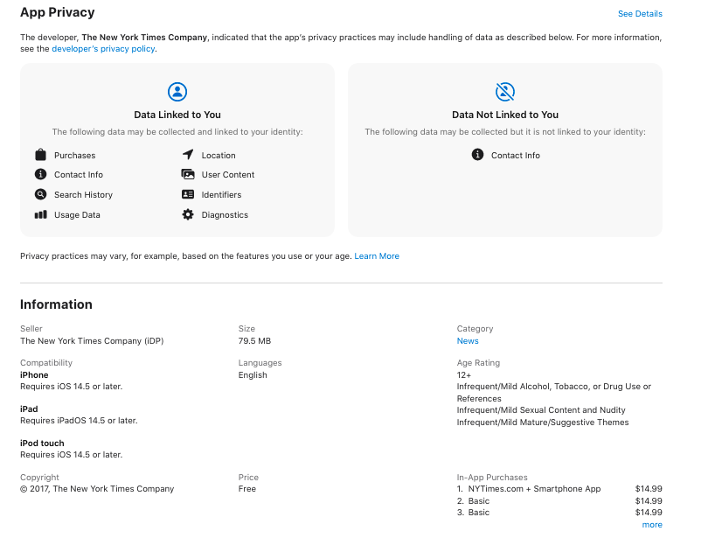Click the Data Linked to You person icon
This screenshot has width=715, height=545.
(x=177, y=92)
